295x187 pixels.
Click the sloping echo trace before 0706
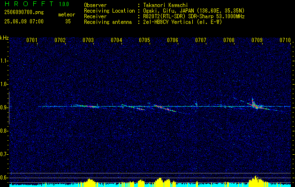(x=165, y=108)
